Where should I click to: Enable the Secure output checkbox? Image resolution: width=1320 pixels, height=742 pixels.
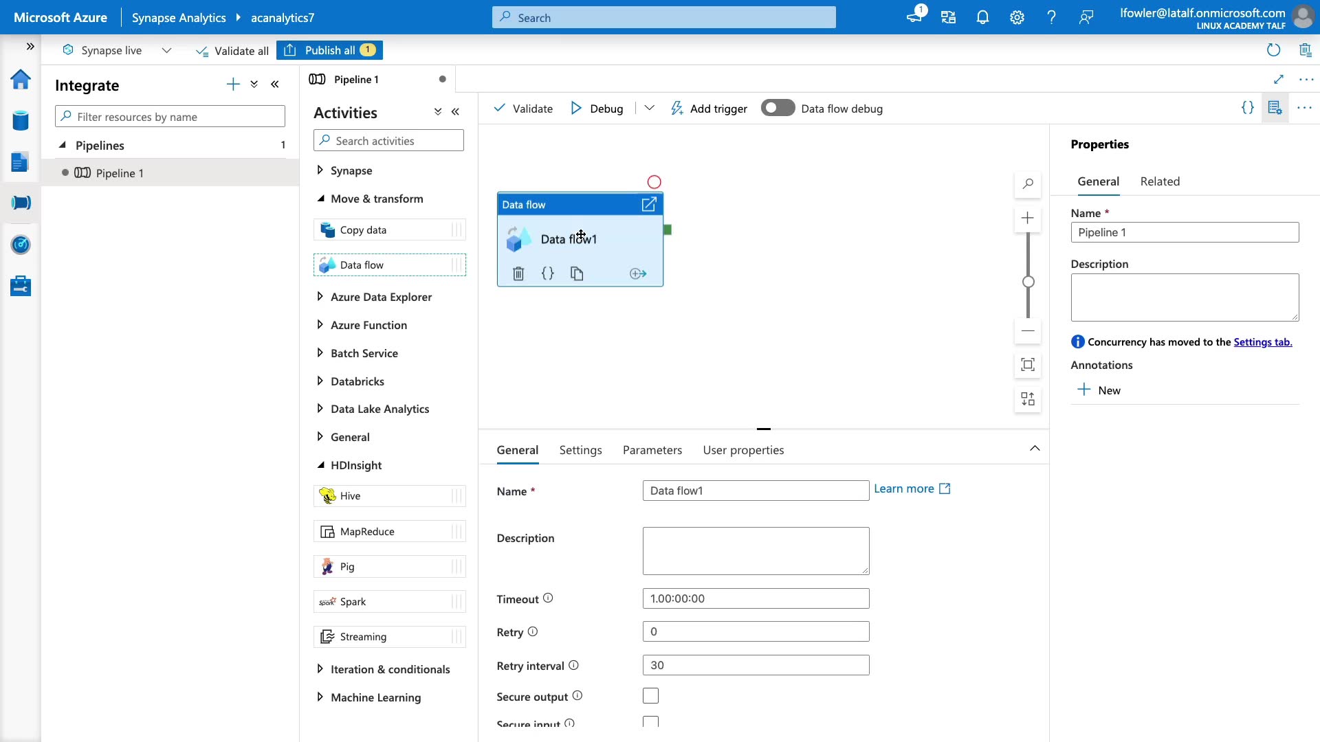tap(650, 696)
